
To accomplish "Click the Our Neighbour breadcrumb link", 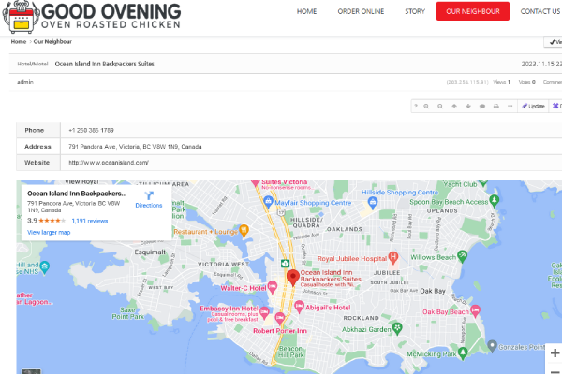I will pyautogui.click(x=52, y=41).
